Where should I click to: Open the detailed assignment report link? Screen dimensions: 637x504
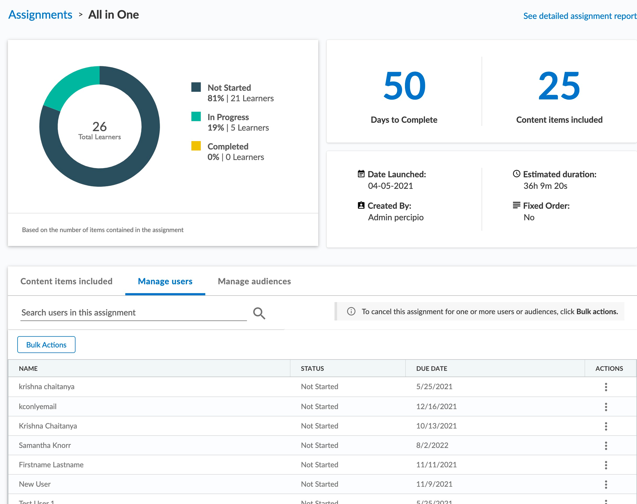tap(579, 16)
